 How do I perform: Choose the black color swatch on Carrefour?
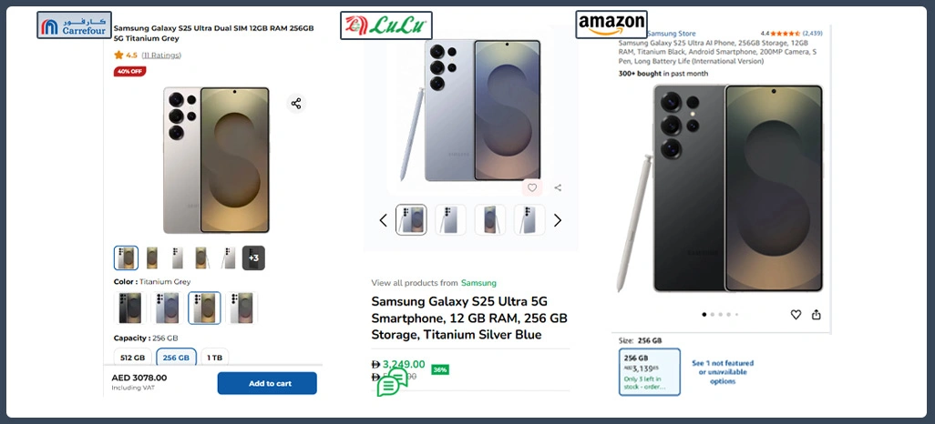[130, 308]
